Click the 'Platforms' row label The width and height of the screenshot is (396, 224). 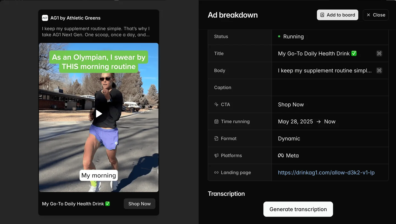tap(231, 155)
